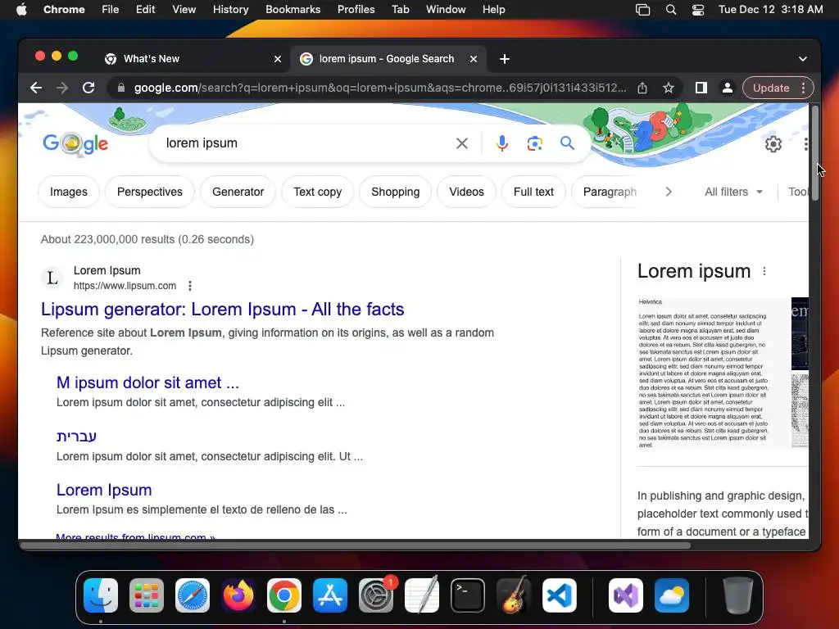Launch Safari from the Dock

tap(193, 595)
